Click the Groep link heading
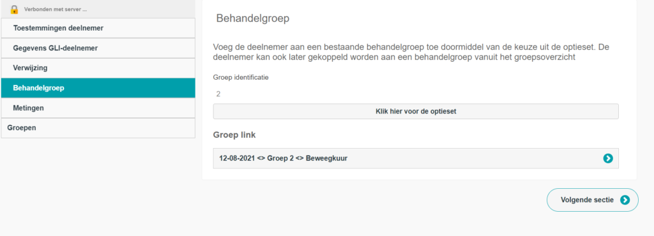654x236 pixels. pyautogui.click(x=234, y=135)
